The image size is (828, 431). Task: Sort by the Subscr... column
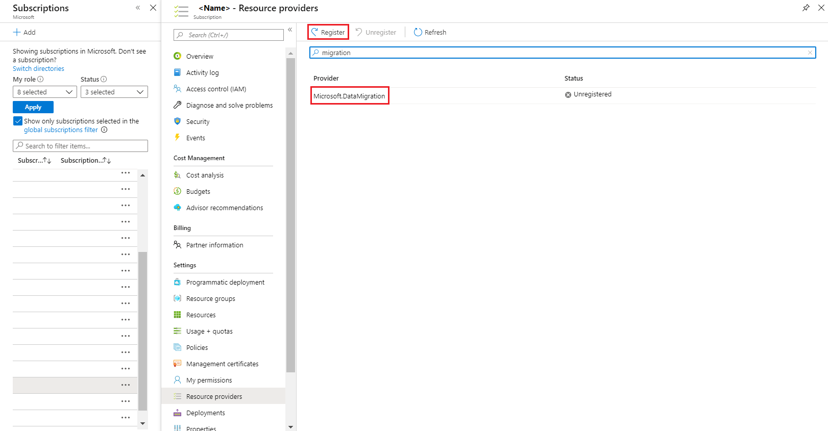[34, 160]
